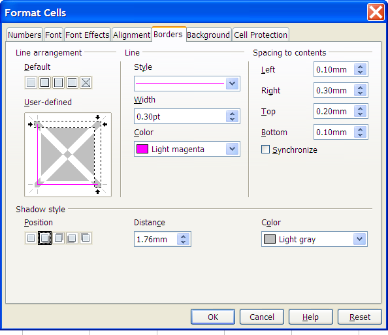Switch to the Background tab

pyautogui.click(x=208, y=35)
